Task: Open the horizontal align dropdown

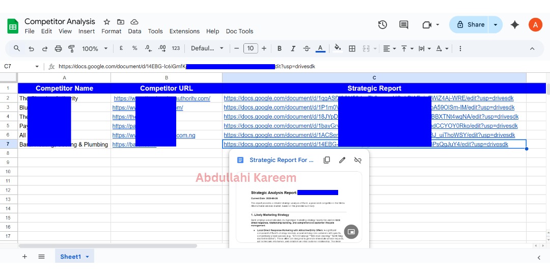Action: click(390, 49)
